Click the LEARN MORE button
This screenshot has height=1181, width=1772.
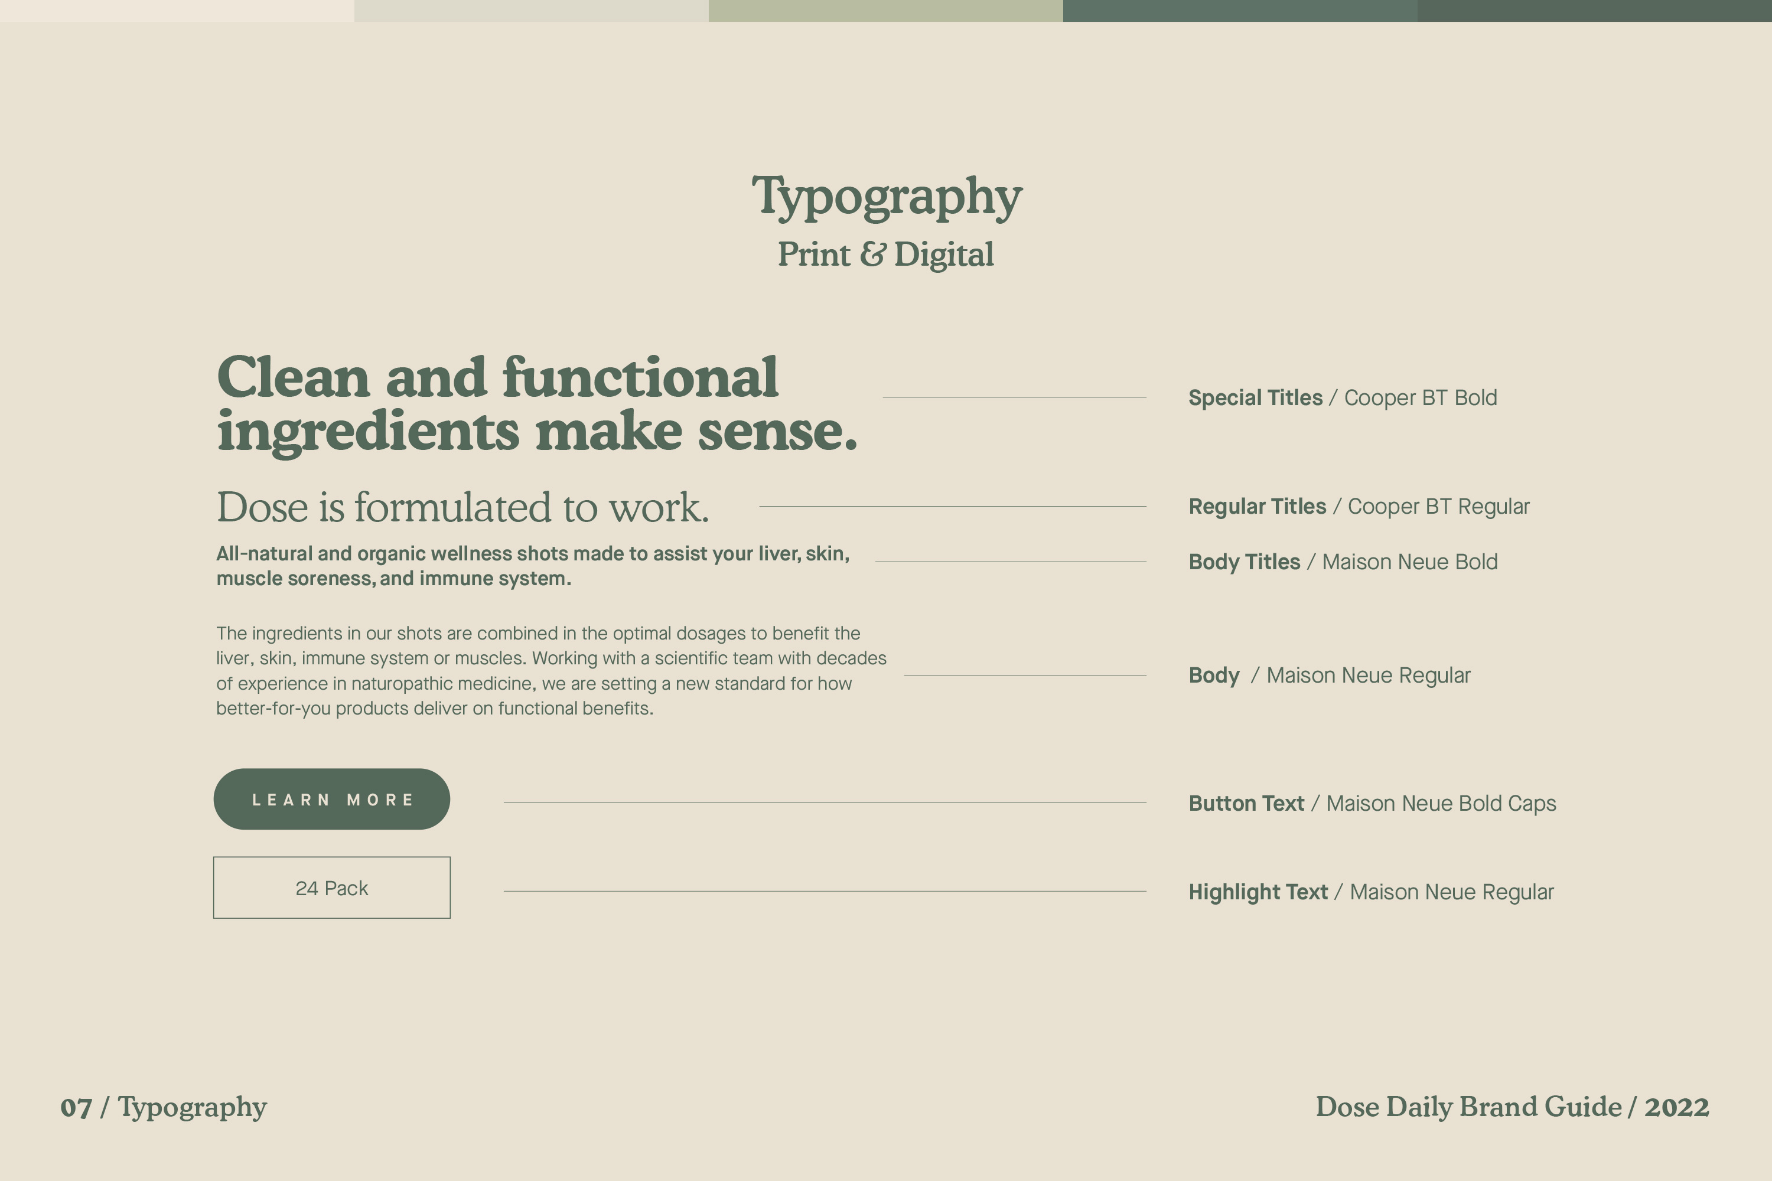pos(331,799)
